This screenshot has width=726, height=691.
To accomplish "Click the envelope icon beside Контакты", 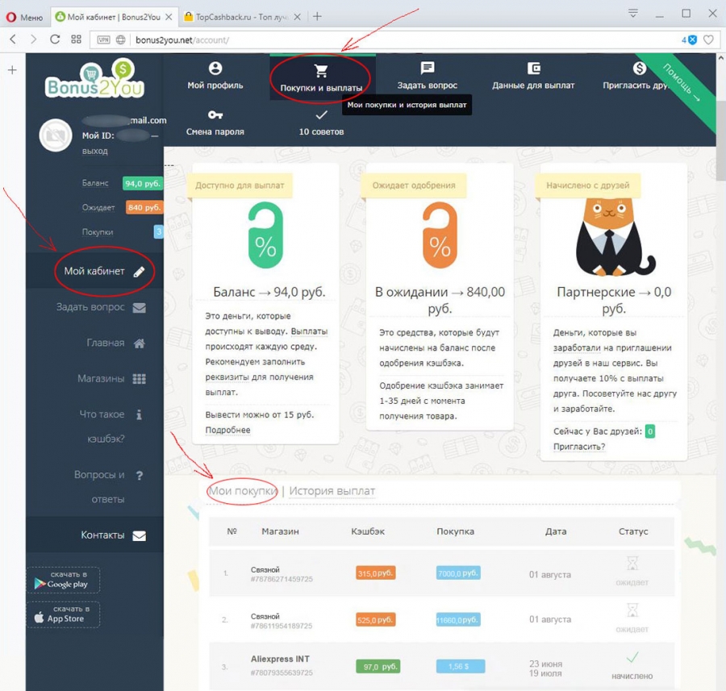I will [x=139, y=535].
